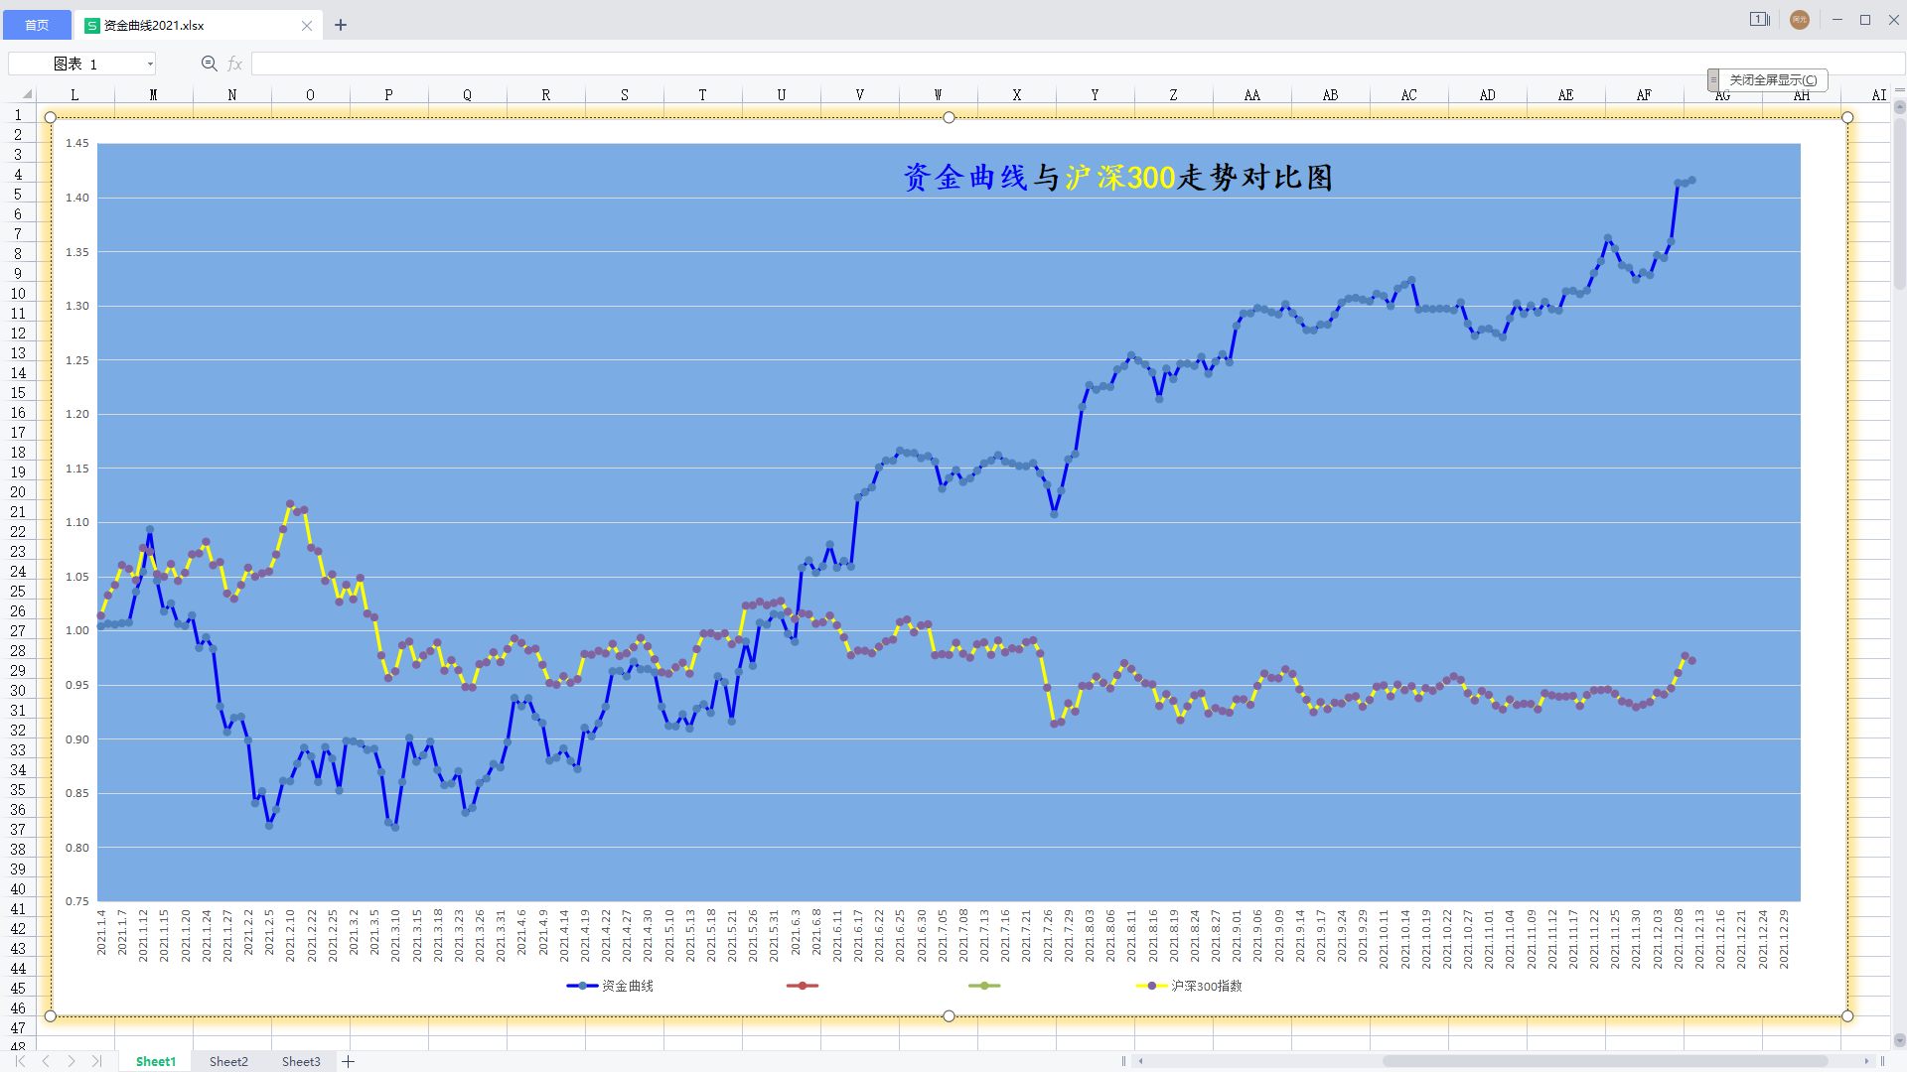Click the chart title text
This screenshot has width=1907, height=1072.
tap(1117, 178)
